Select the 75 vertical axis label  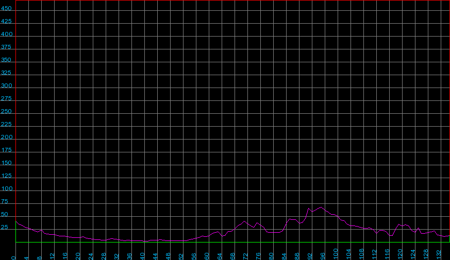point(4,202)
